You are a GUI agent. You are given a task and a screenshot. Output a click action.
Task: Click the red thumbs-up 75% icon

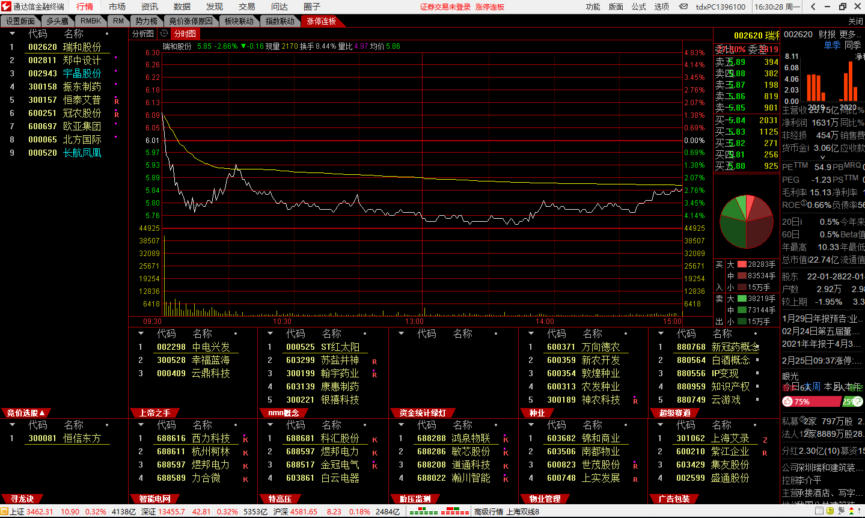point(787,401)
